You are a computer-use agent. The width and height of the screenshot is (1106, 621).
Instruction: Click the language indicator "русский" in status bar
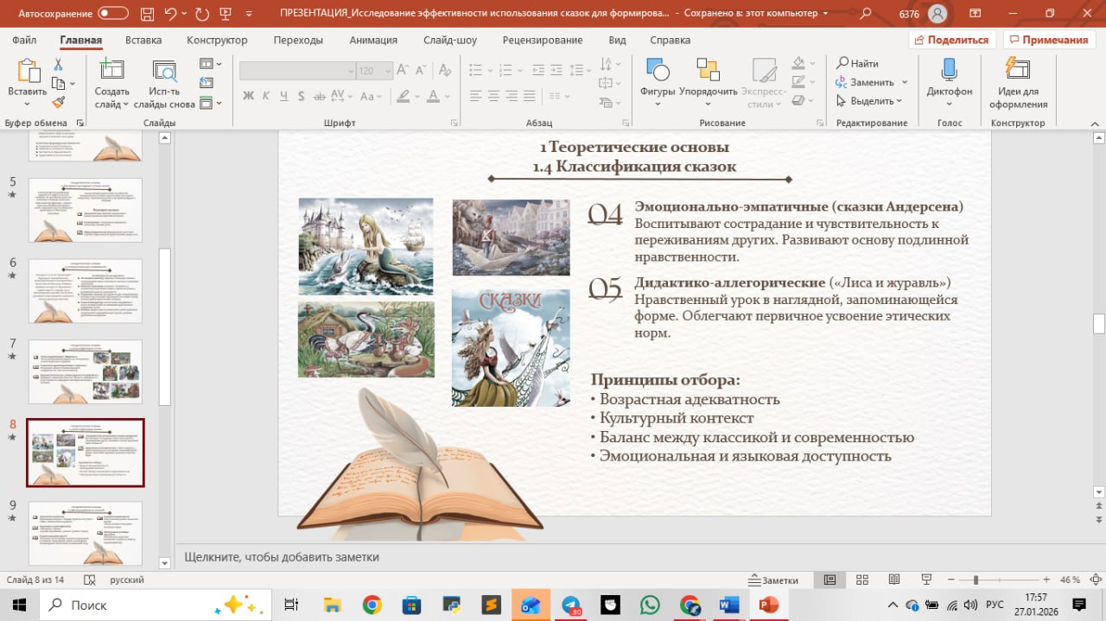(x=126, y=580)
